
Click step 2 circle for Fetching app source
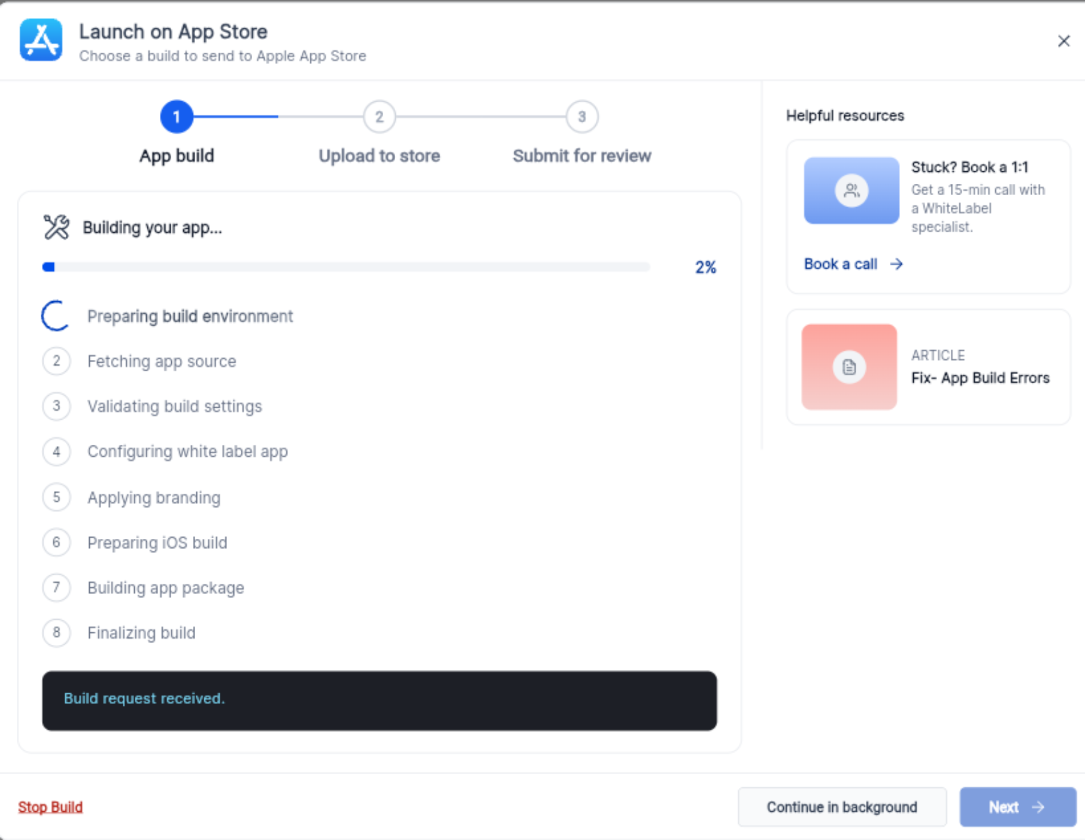(56, 361)
